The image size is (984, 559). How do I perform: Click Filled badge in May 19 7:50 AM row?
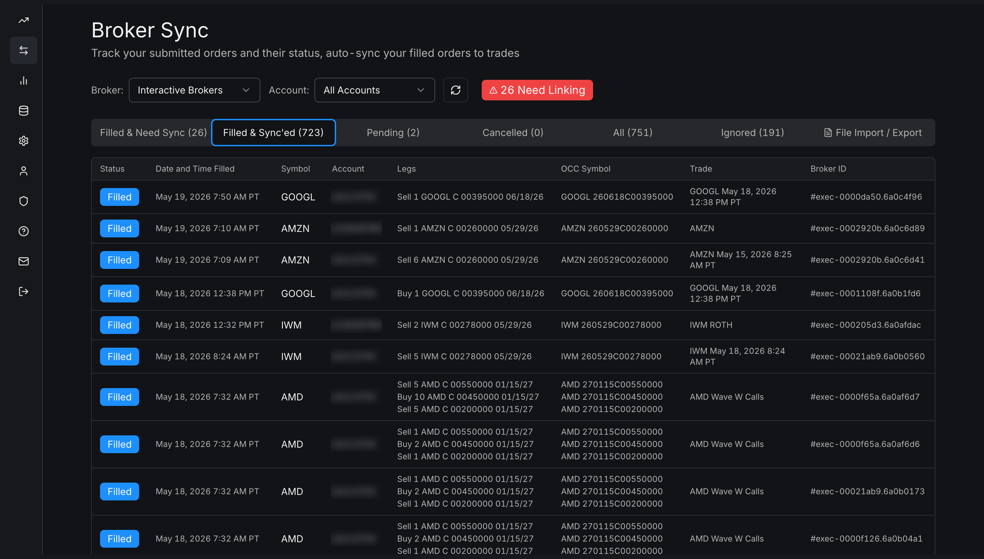pos(119,197)
